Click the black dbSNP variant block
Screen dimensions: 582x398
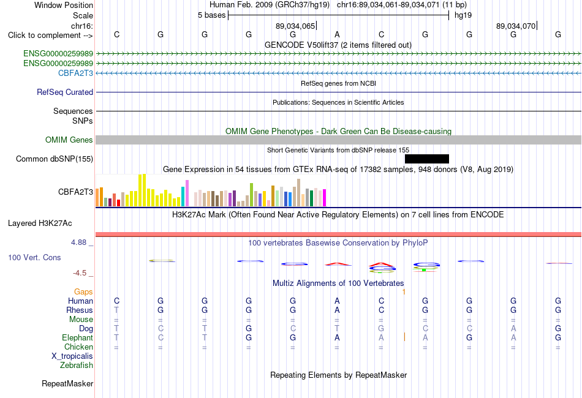(427, 159)
